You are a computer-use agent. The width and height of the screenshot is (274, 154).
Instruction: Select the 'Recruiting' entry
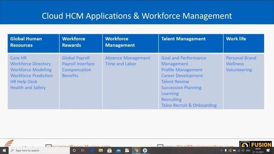(171, 99)
